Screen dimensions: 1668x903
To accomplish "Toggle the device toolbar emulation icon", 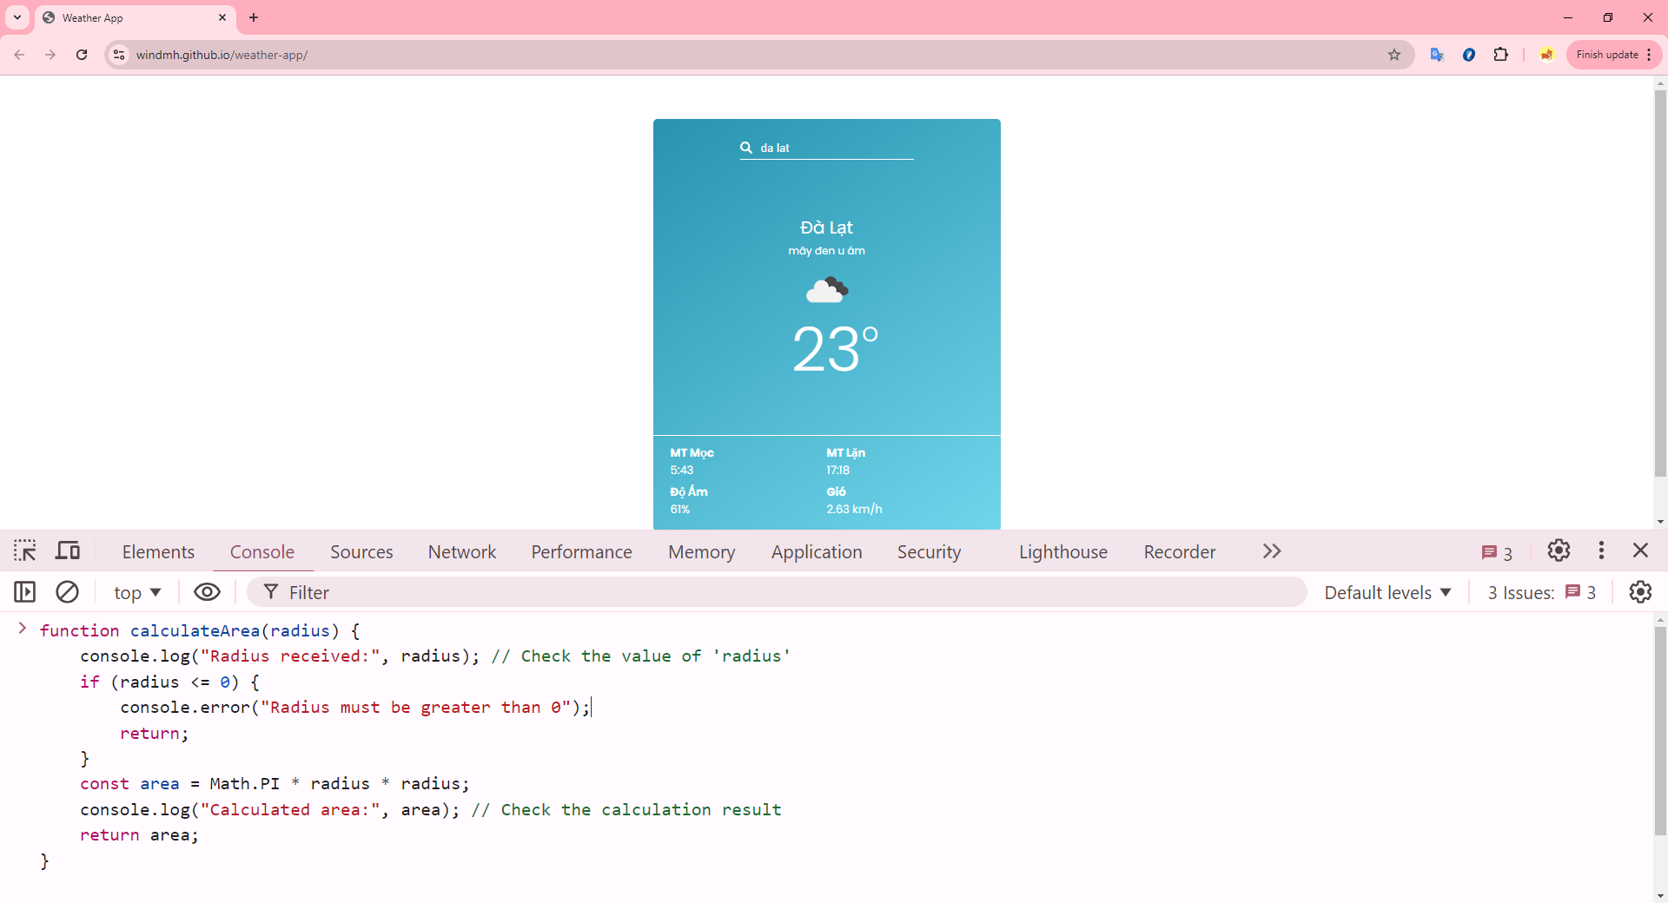I will (x=68, y=551).
